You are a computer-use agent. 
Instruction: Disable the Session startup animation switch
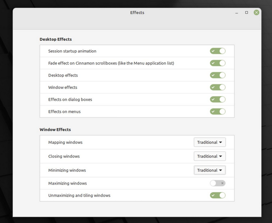pyautogui.click(x=218, y=51)
